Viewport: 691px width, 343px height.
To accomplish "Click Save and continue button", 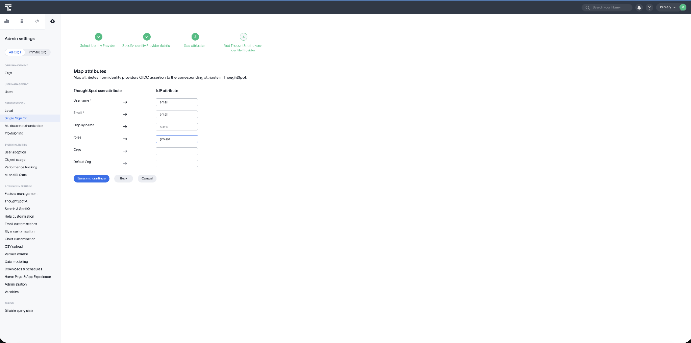I will click(x=91, y=178).
